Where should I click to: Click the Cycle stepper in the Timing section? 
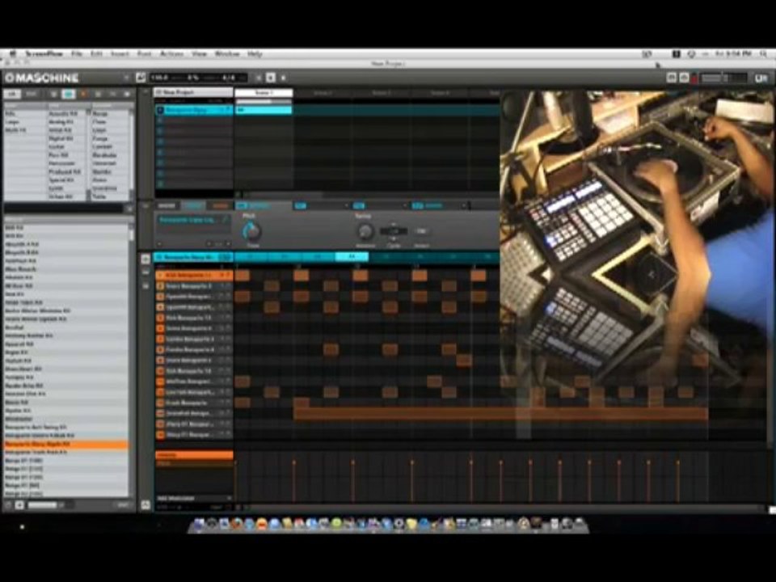(x=394, y=231)
